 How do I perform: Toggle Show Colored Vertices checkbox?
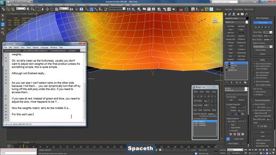coord(254,64)
